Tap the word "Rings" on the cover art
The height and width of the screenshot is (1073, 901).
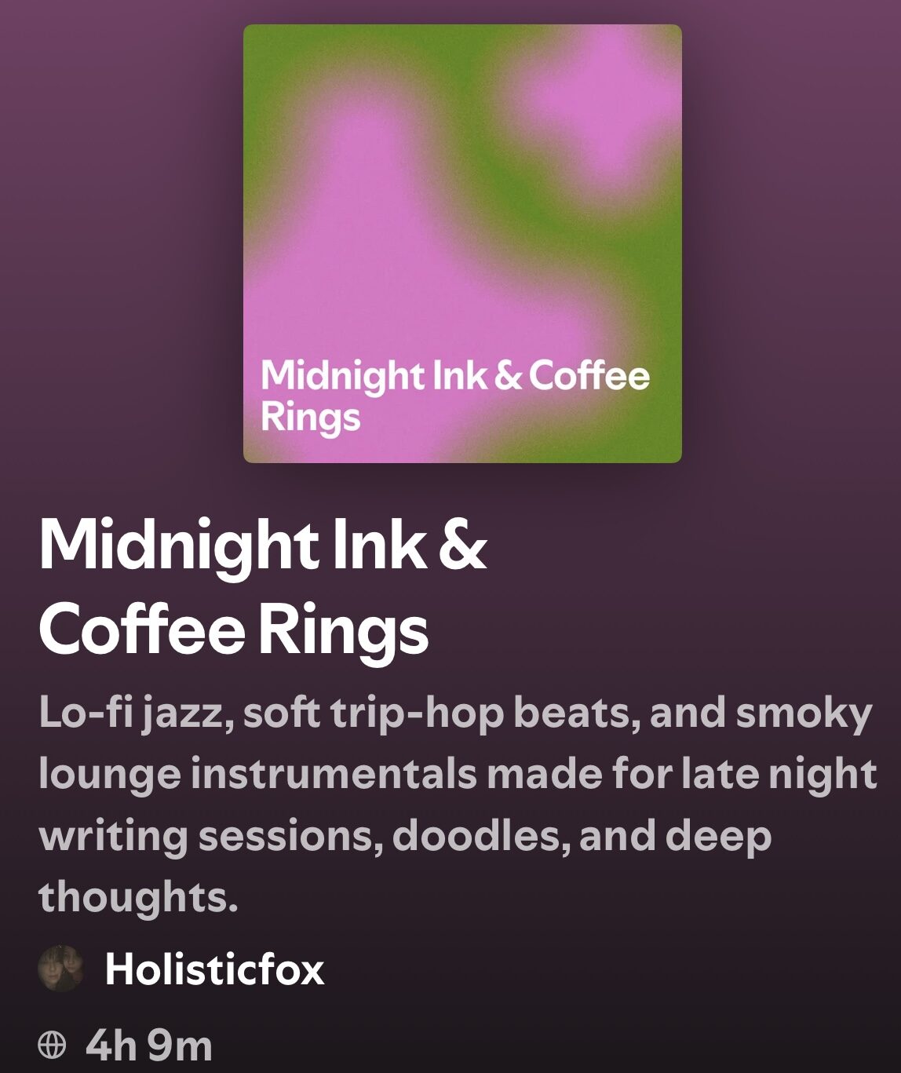click(x=310, y=417)
